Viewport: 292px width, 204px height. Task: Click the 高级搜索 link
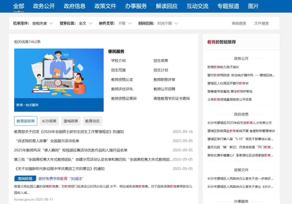(x=239, y=24)
